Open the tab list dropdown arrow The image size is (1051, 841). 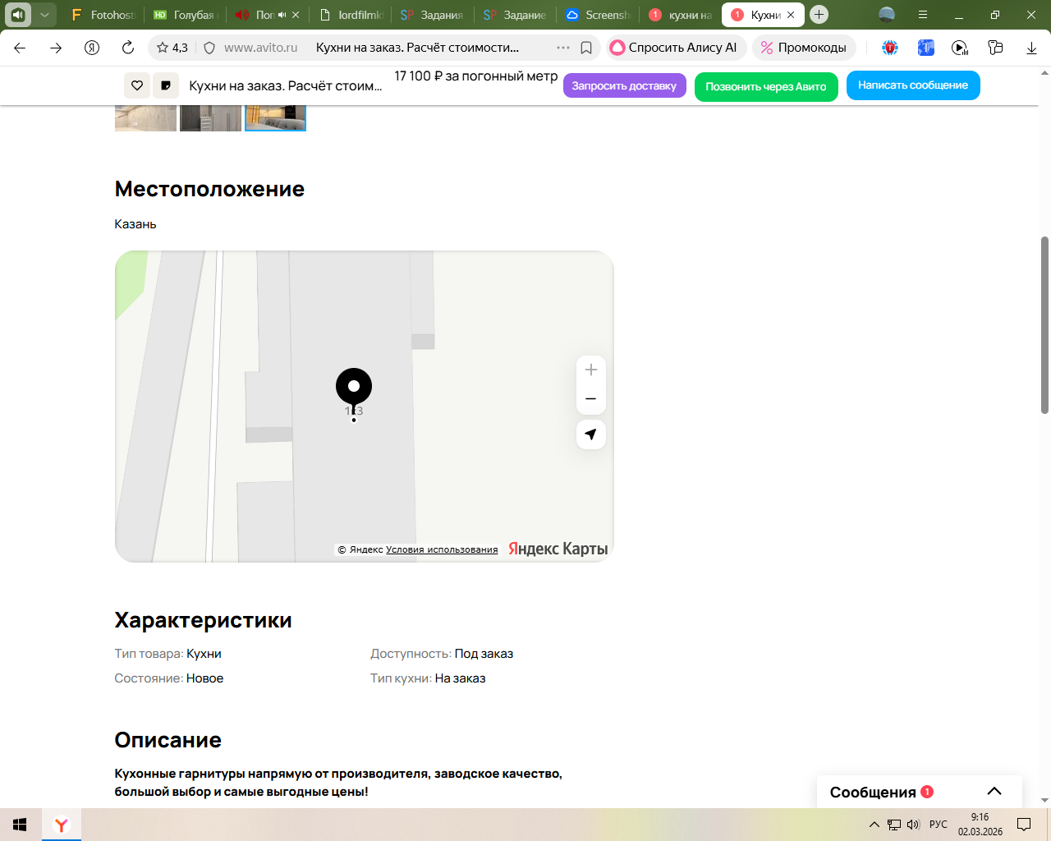click(x=44, y=15)
